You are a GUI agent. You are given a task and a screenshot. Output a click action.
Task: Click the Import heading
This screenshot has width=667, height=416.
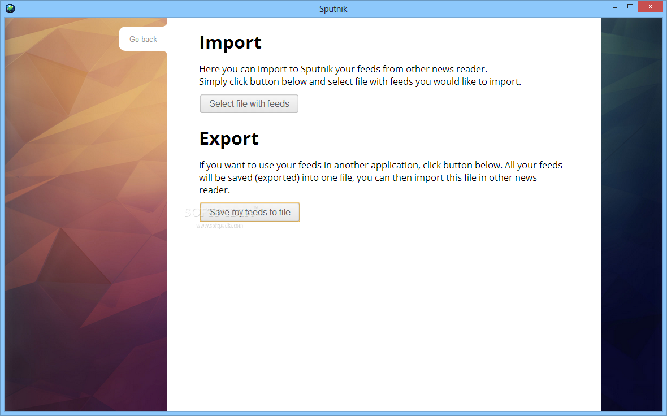(230, 42)
